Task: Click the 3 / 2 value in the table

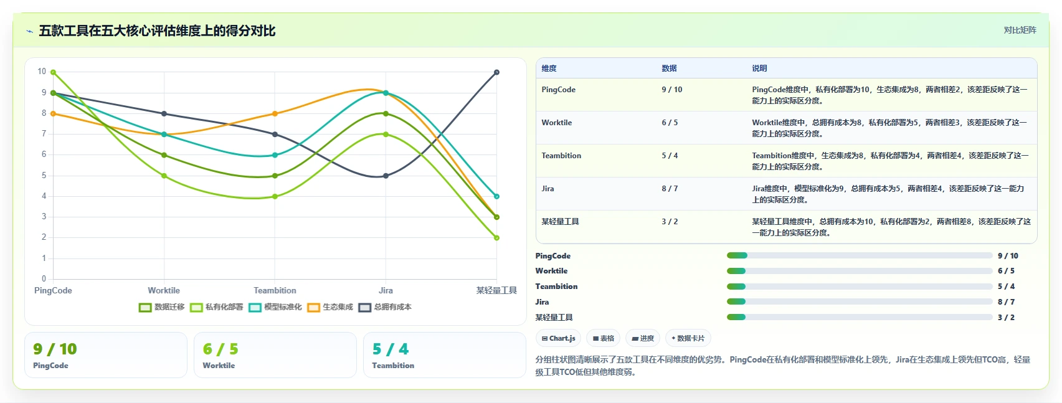Action: [x=670, y=222]
